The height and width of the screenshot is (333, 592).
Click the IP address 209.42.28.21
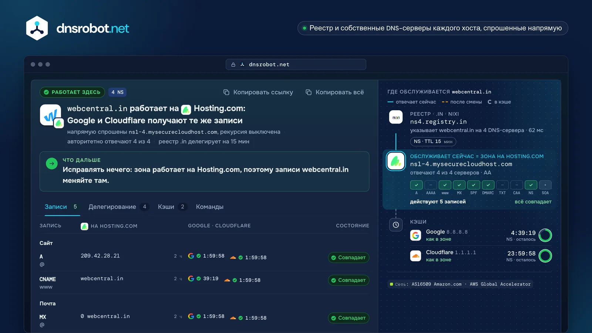[x=100, y=256]
